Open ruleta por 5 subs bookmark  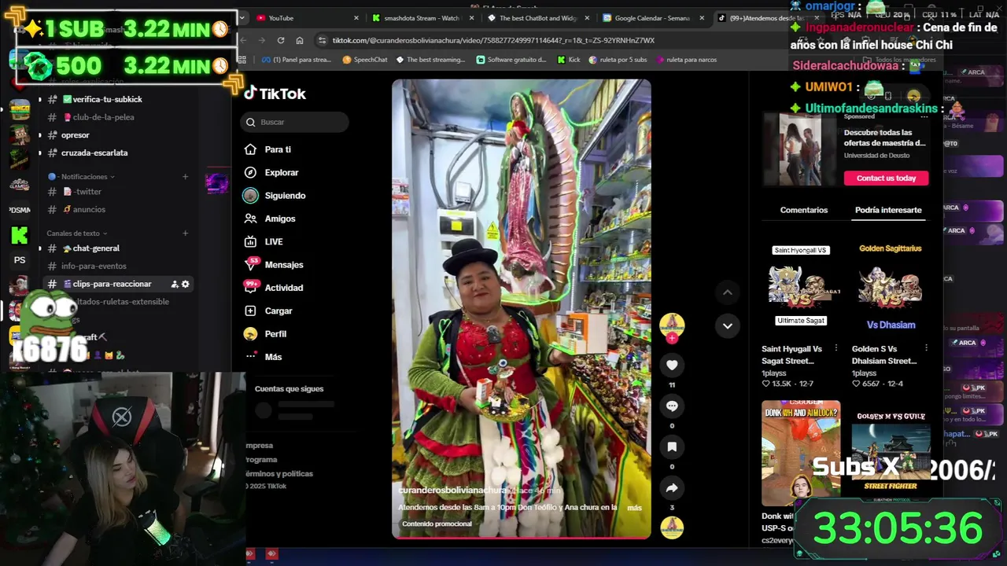618,60
